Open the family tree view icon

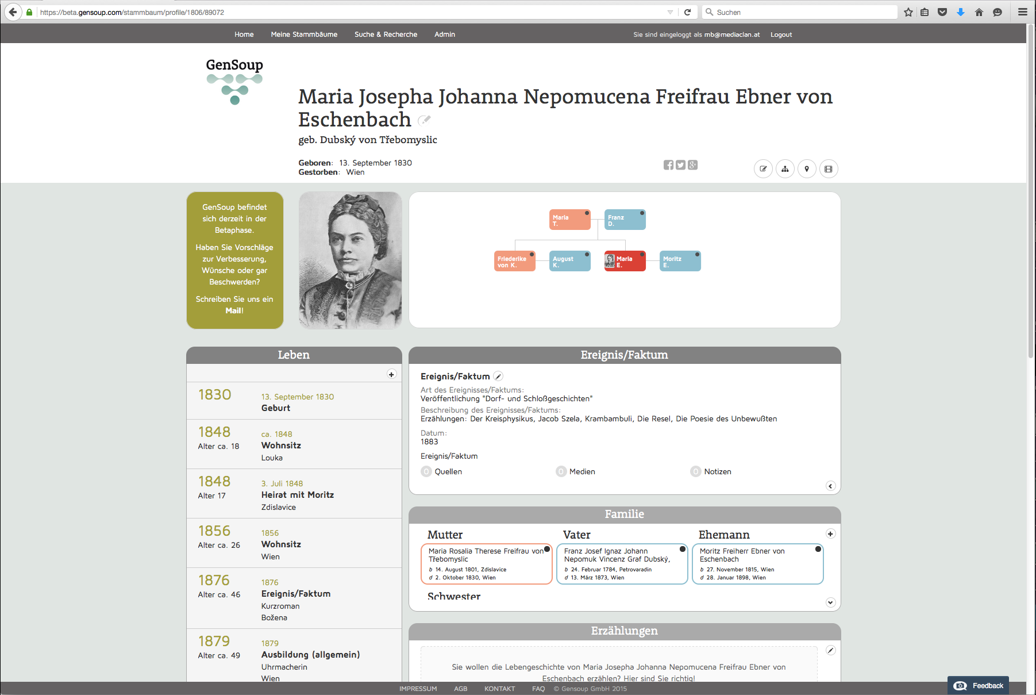[785, 169]
